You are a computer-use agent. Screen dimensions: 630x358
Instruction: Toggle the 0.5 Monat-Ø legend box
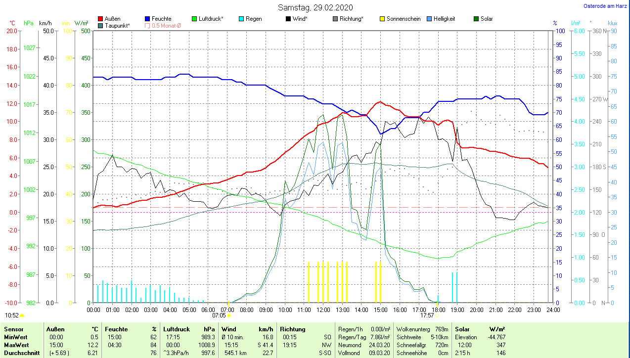(x=147, y=26)
